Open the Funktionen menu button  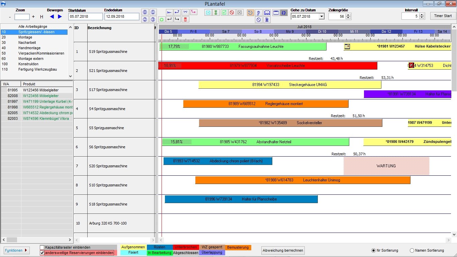tap(17, 250)
